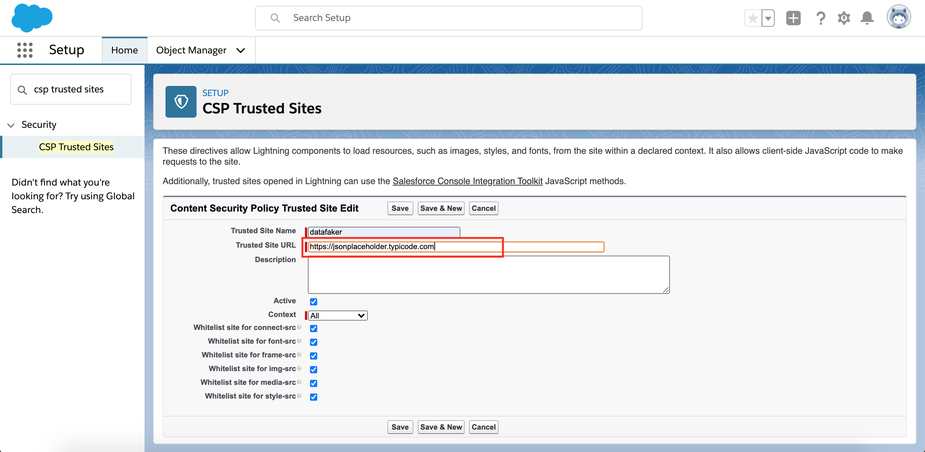This screenshot has height=452, width=925.
Task: Collapse the Security section in sidebar
Action: coord(11,125)
